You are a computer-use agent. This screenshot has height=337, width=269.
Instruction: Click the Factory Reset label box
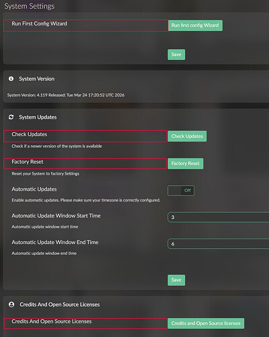(85, 164)
